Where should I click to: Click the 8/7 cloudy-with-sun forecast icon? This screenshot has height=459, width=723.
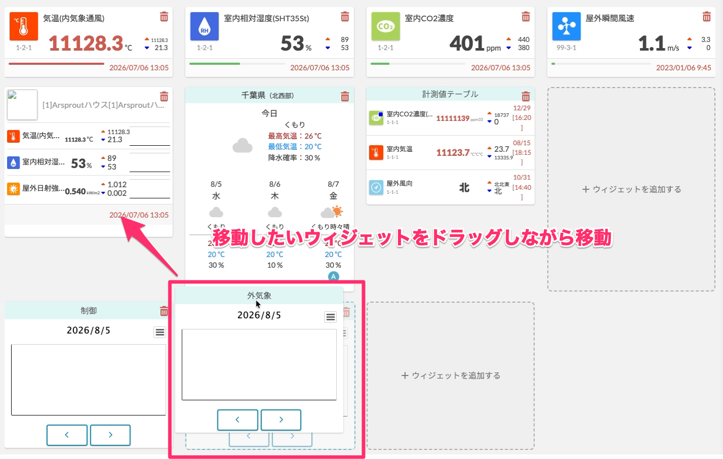tap(332, 212)
